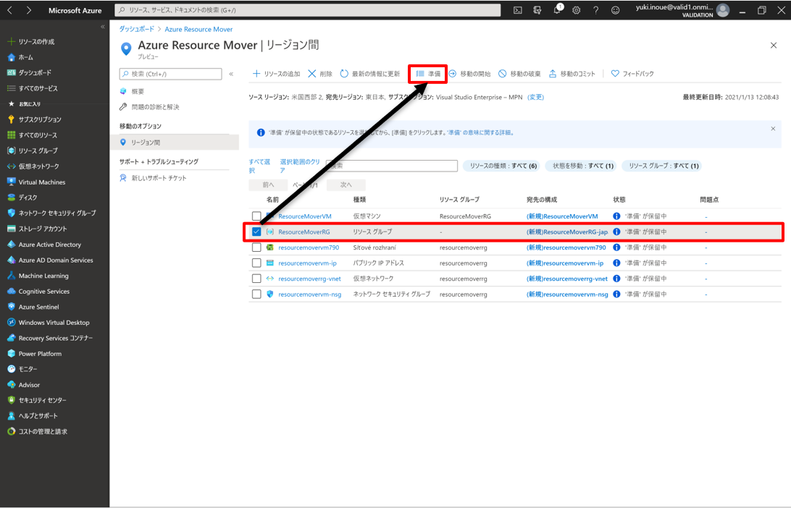Click the 仮想ネットワーク sidebar icon
Screen dimensions: 791x508
click(12, 166)
